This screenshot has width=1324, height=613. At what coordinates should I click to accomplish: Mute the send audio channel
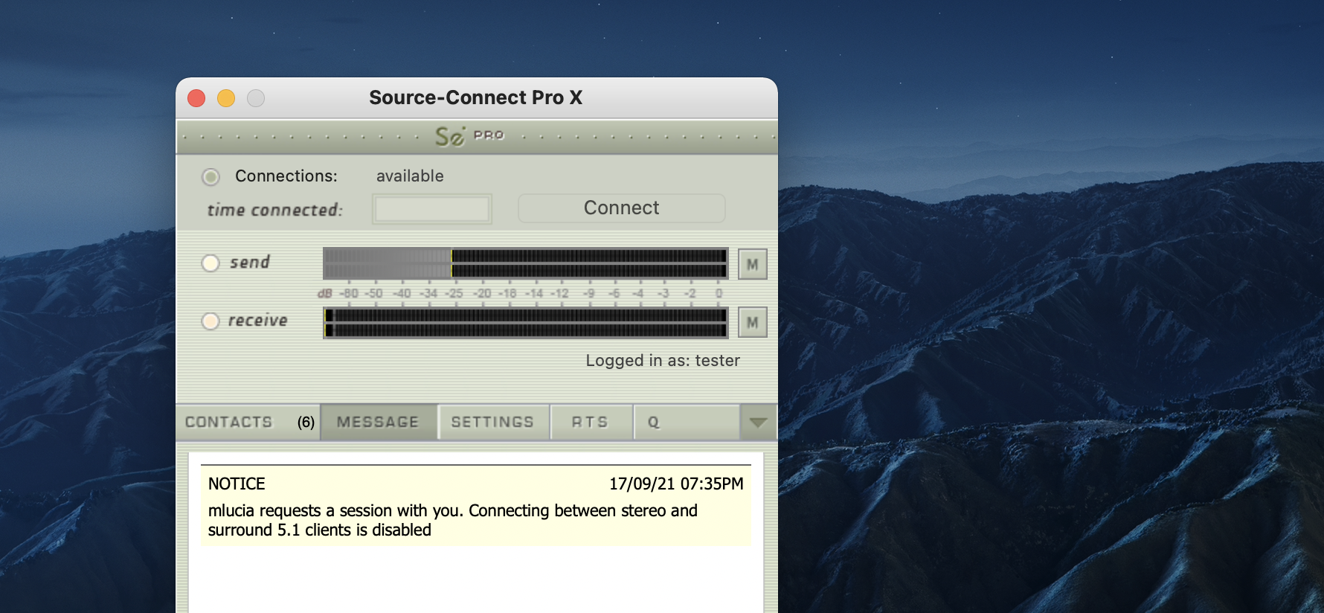point(752,264)
